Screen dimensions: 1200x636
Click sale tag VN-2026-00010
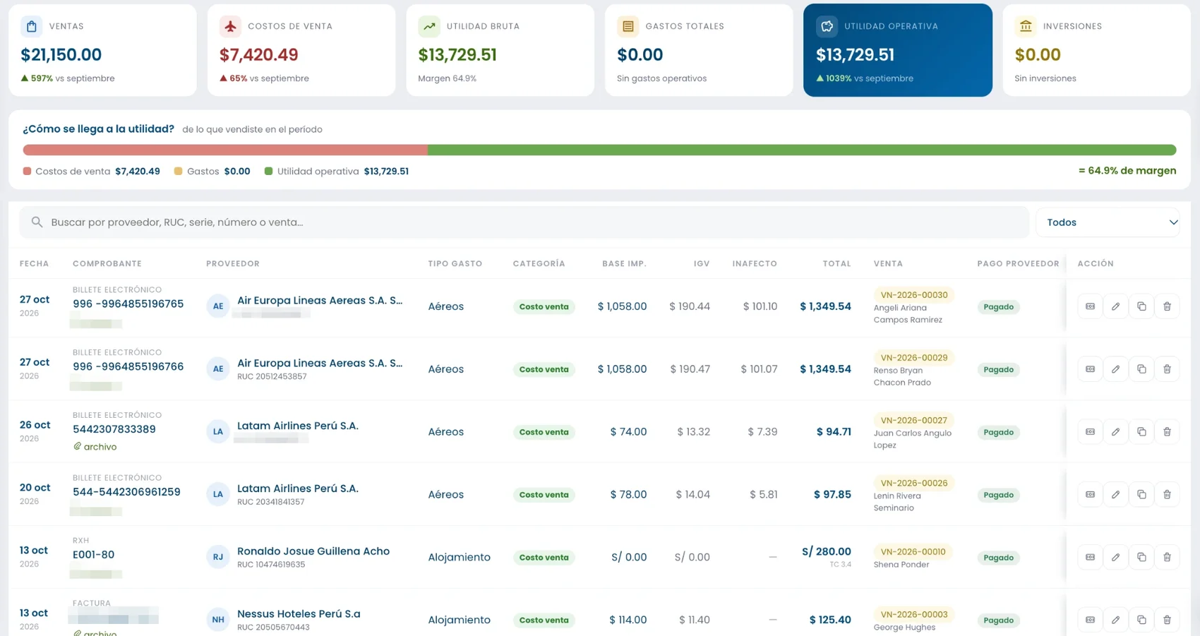(913, 551)
